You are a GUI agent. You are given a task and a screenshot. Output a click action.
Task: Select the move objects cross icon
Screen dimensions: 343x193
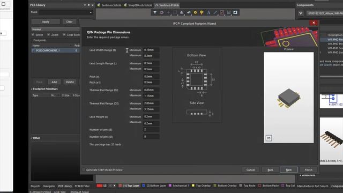coord(168,12)
